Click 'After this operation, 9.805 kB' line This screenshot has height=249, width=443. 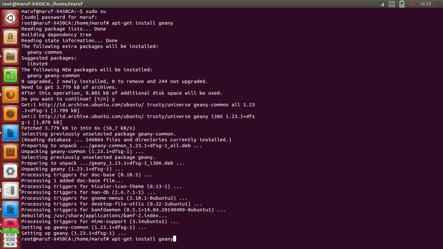[122, 93]
